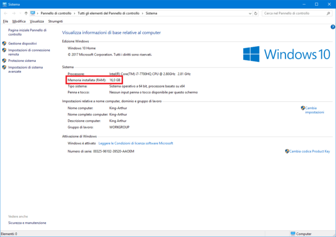Click the shield icon beside Cambia impostazioni
The image size is (336, 237).
coord(303,108)
